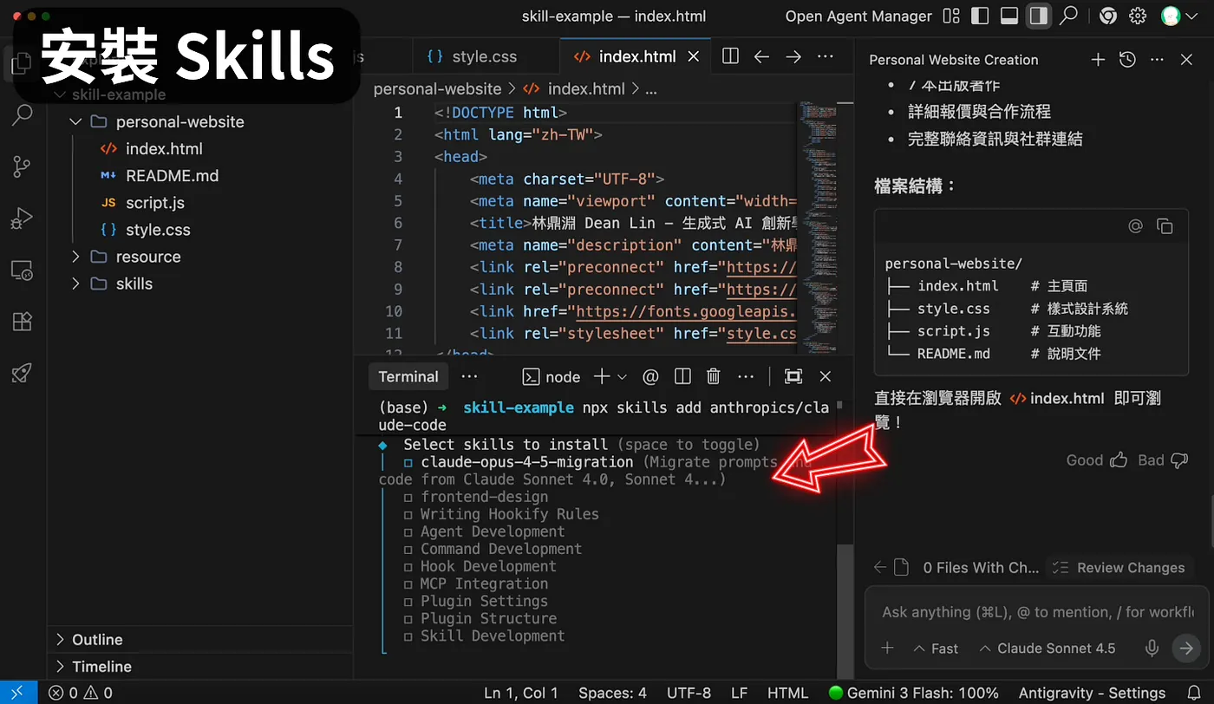Click the chat input field
The height and width of the screenshot is (704, 1214).
[1037, 611]
